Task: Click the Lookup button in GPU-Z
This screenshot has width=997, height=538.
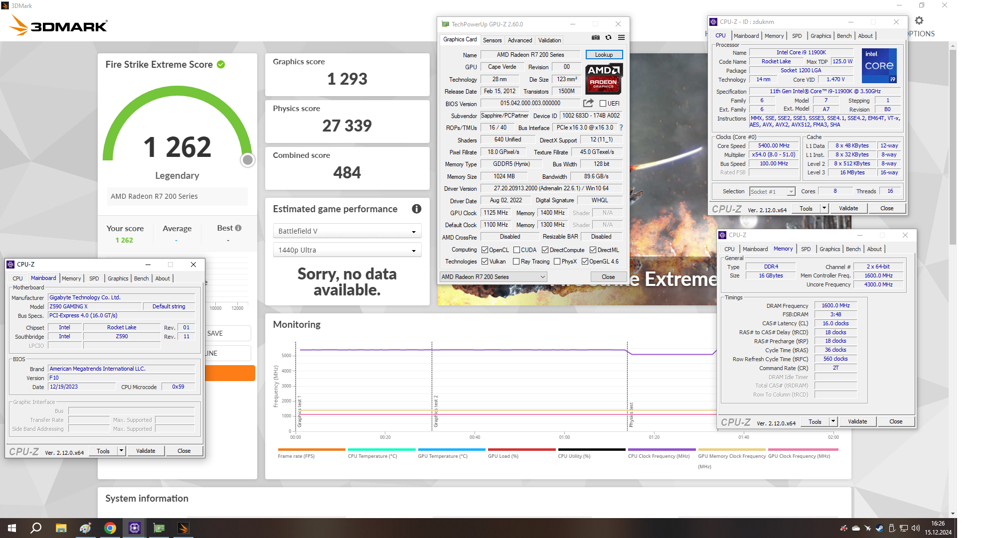Action: pyautogui.click(x=604, y=55)
